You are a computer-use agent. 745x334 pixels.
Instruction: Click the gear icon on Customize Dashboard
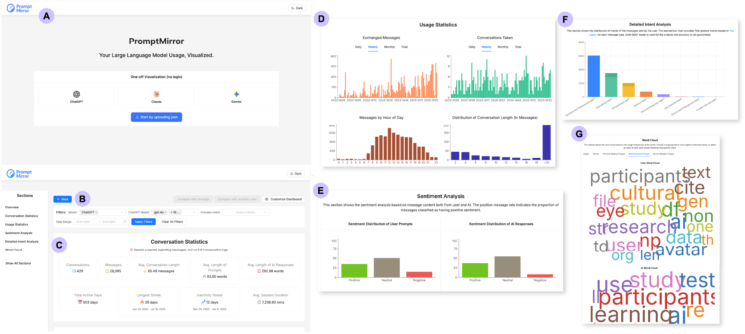(267, 199)
